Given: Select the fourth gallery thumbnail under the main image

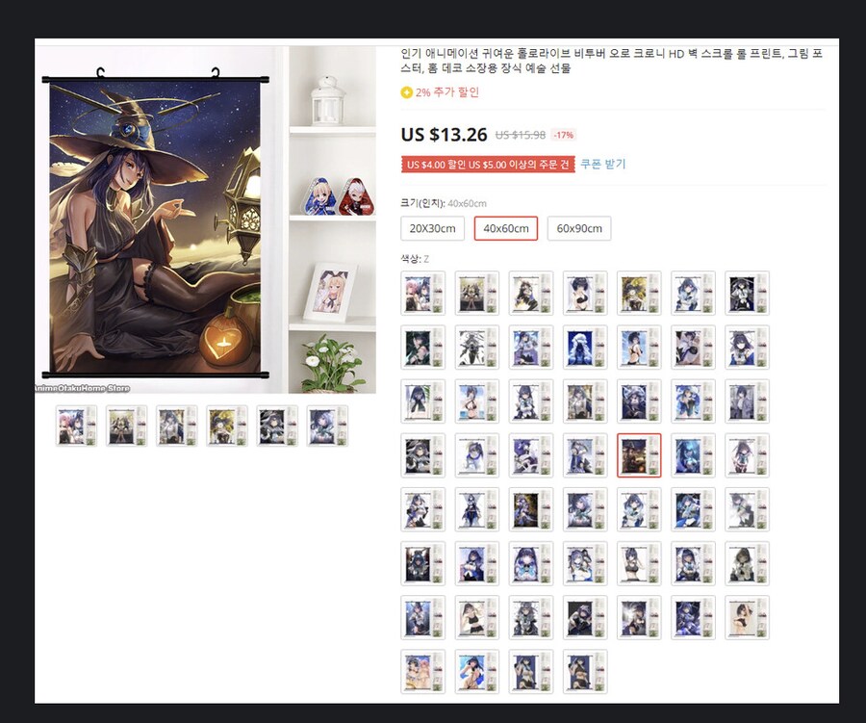Looking at the screenshot, I should pos(227,426).
